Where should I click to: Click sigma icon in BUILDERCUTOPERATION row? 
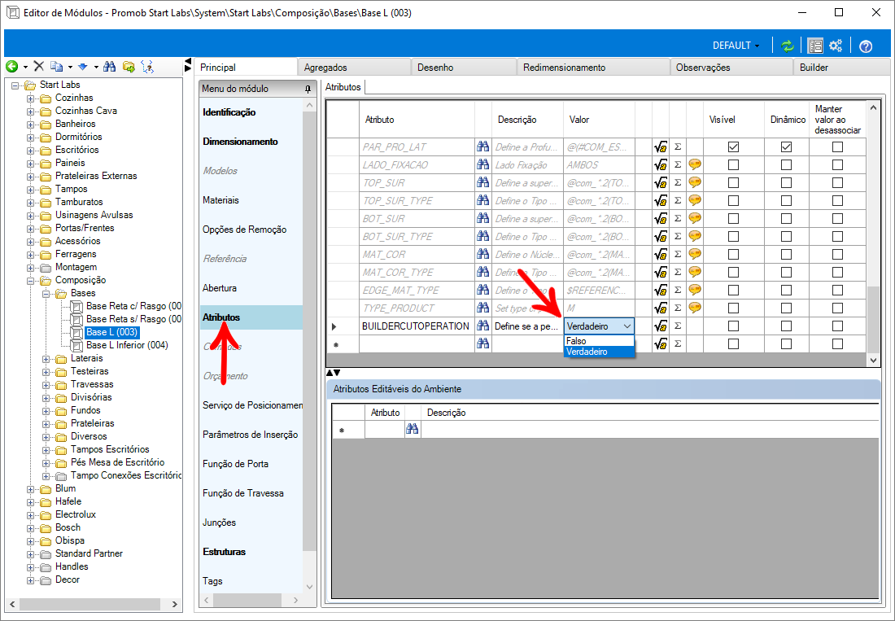pyautogui.click(x=678, y=326)
